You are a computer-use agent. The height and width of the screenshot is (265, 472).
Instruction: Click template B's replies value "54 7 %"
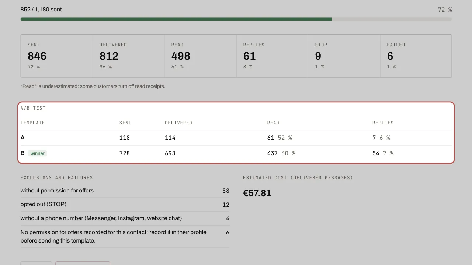[383, 153]
